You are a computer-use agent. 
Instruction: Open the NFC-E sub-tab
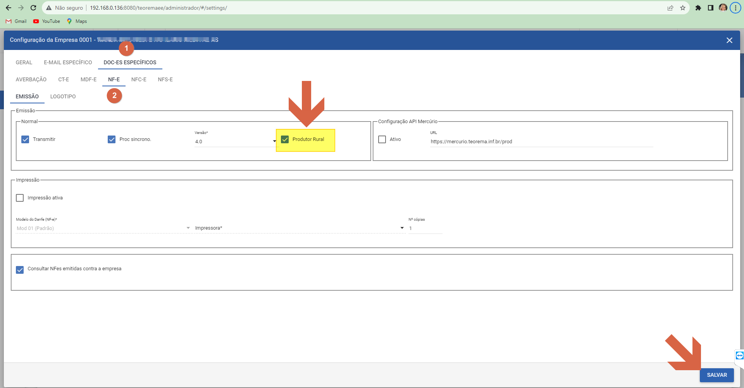coord(139,79)
